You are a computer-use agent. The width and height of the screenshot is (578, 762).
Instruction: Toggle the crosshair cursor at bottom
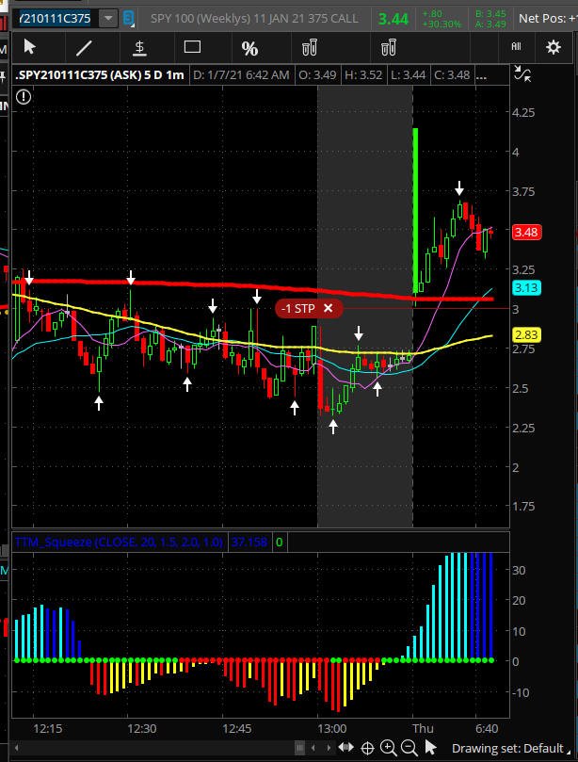click(367, 748)
